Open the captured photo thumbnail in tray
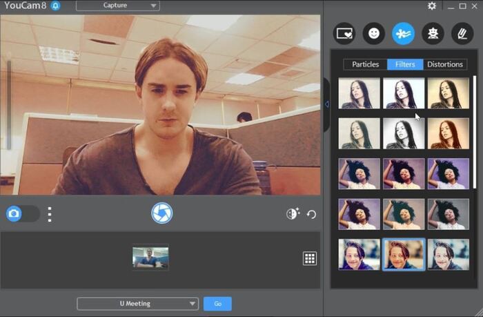 150,258
